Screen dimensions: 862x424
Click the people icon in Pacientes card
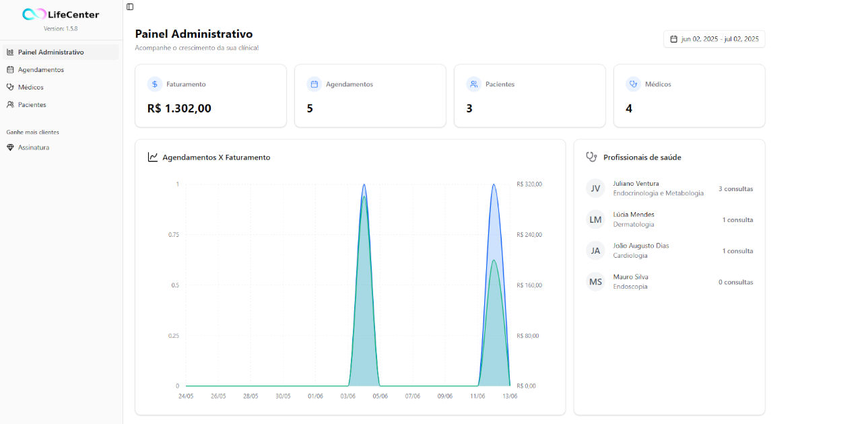coord(473,84)
